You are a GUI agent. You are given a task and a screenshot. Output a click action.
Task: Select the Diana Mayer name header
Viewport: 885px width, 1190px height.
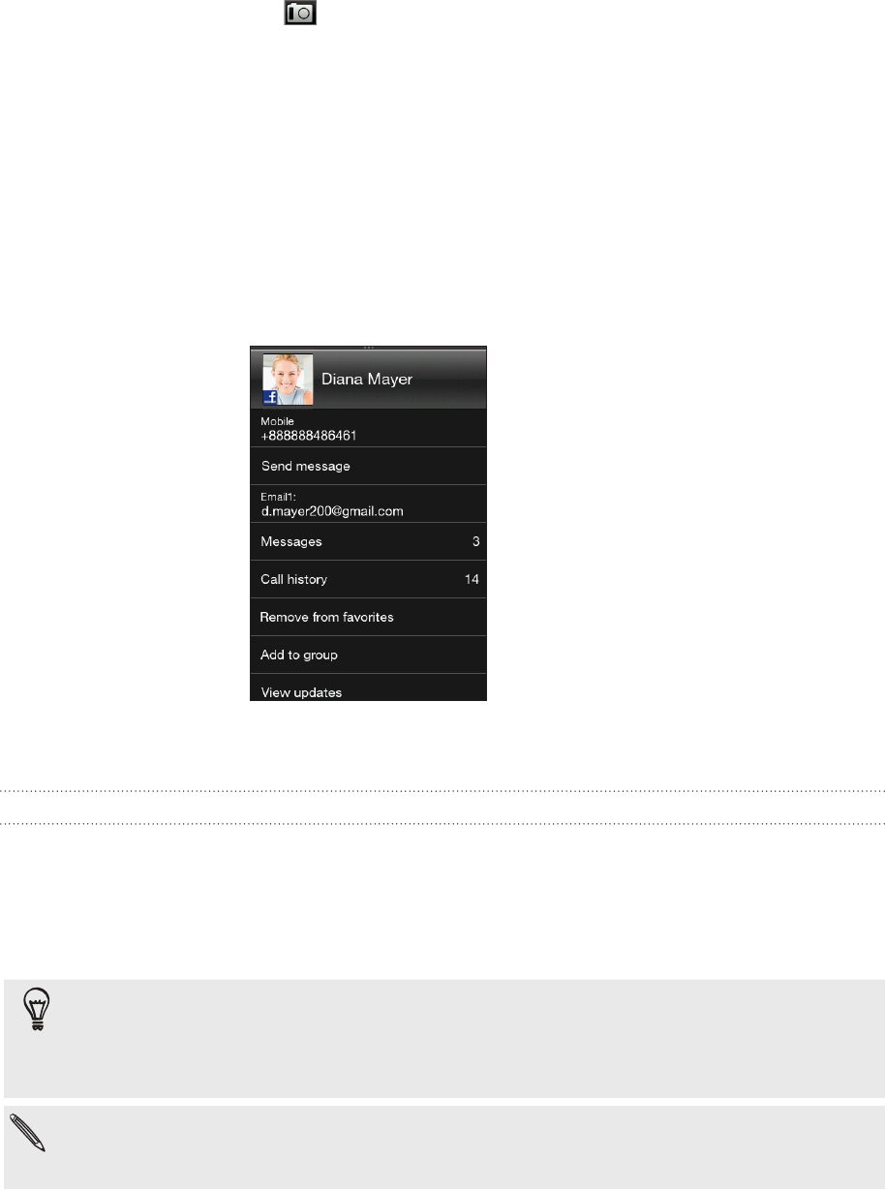click(x=368, y=379)
